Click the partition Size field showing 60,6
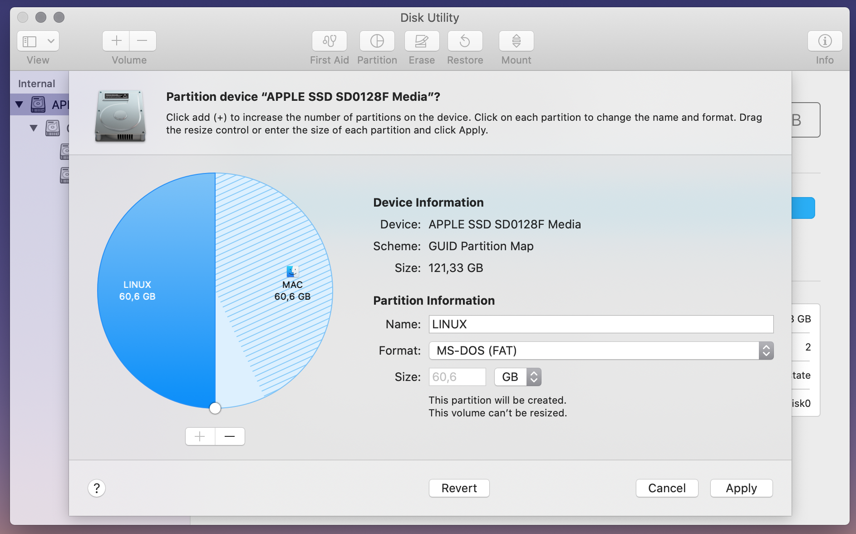This screenshot has height=534, width=856. pos(457,377)
